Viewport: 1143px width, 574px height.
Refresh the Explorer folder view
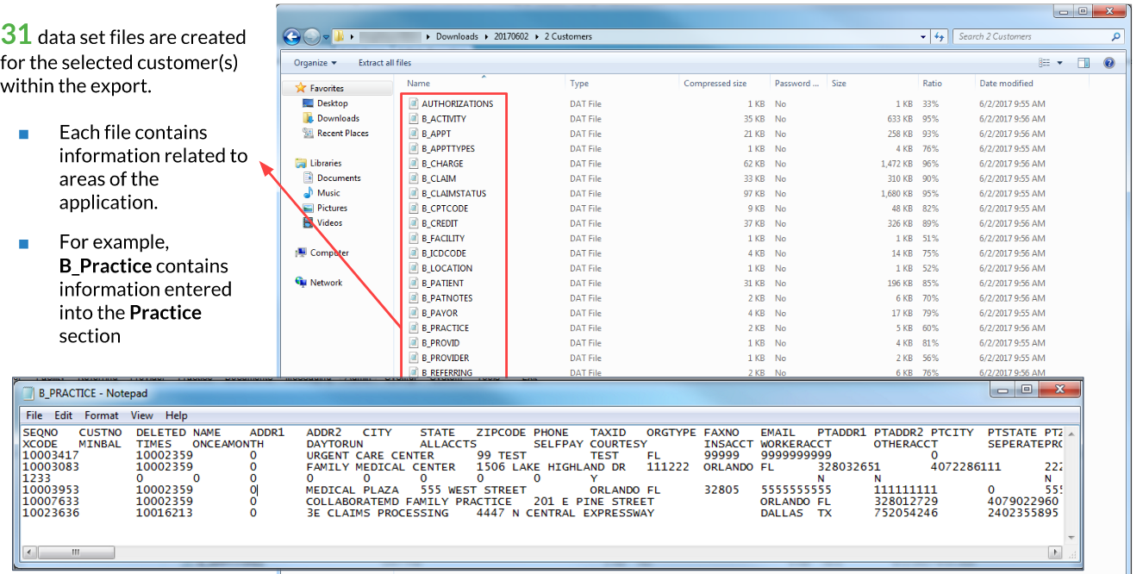point(940,37)
